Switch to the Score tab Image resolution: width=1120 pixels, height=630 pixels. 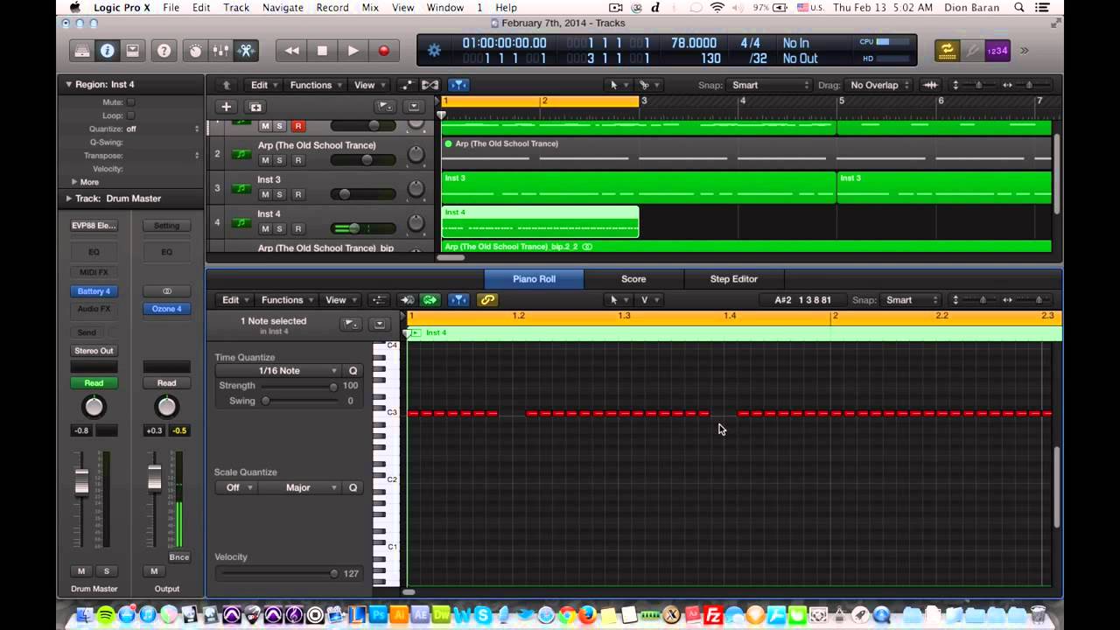(633, 279)
